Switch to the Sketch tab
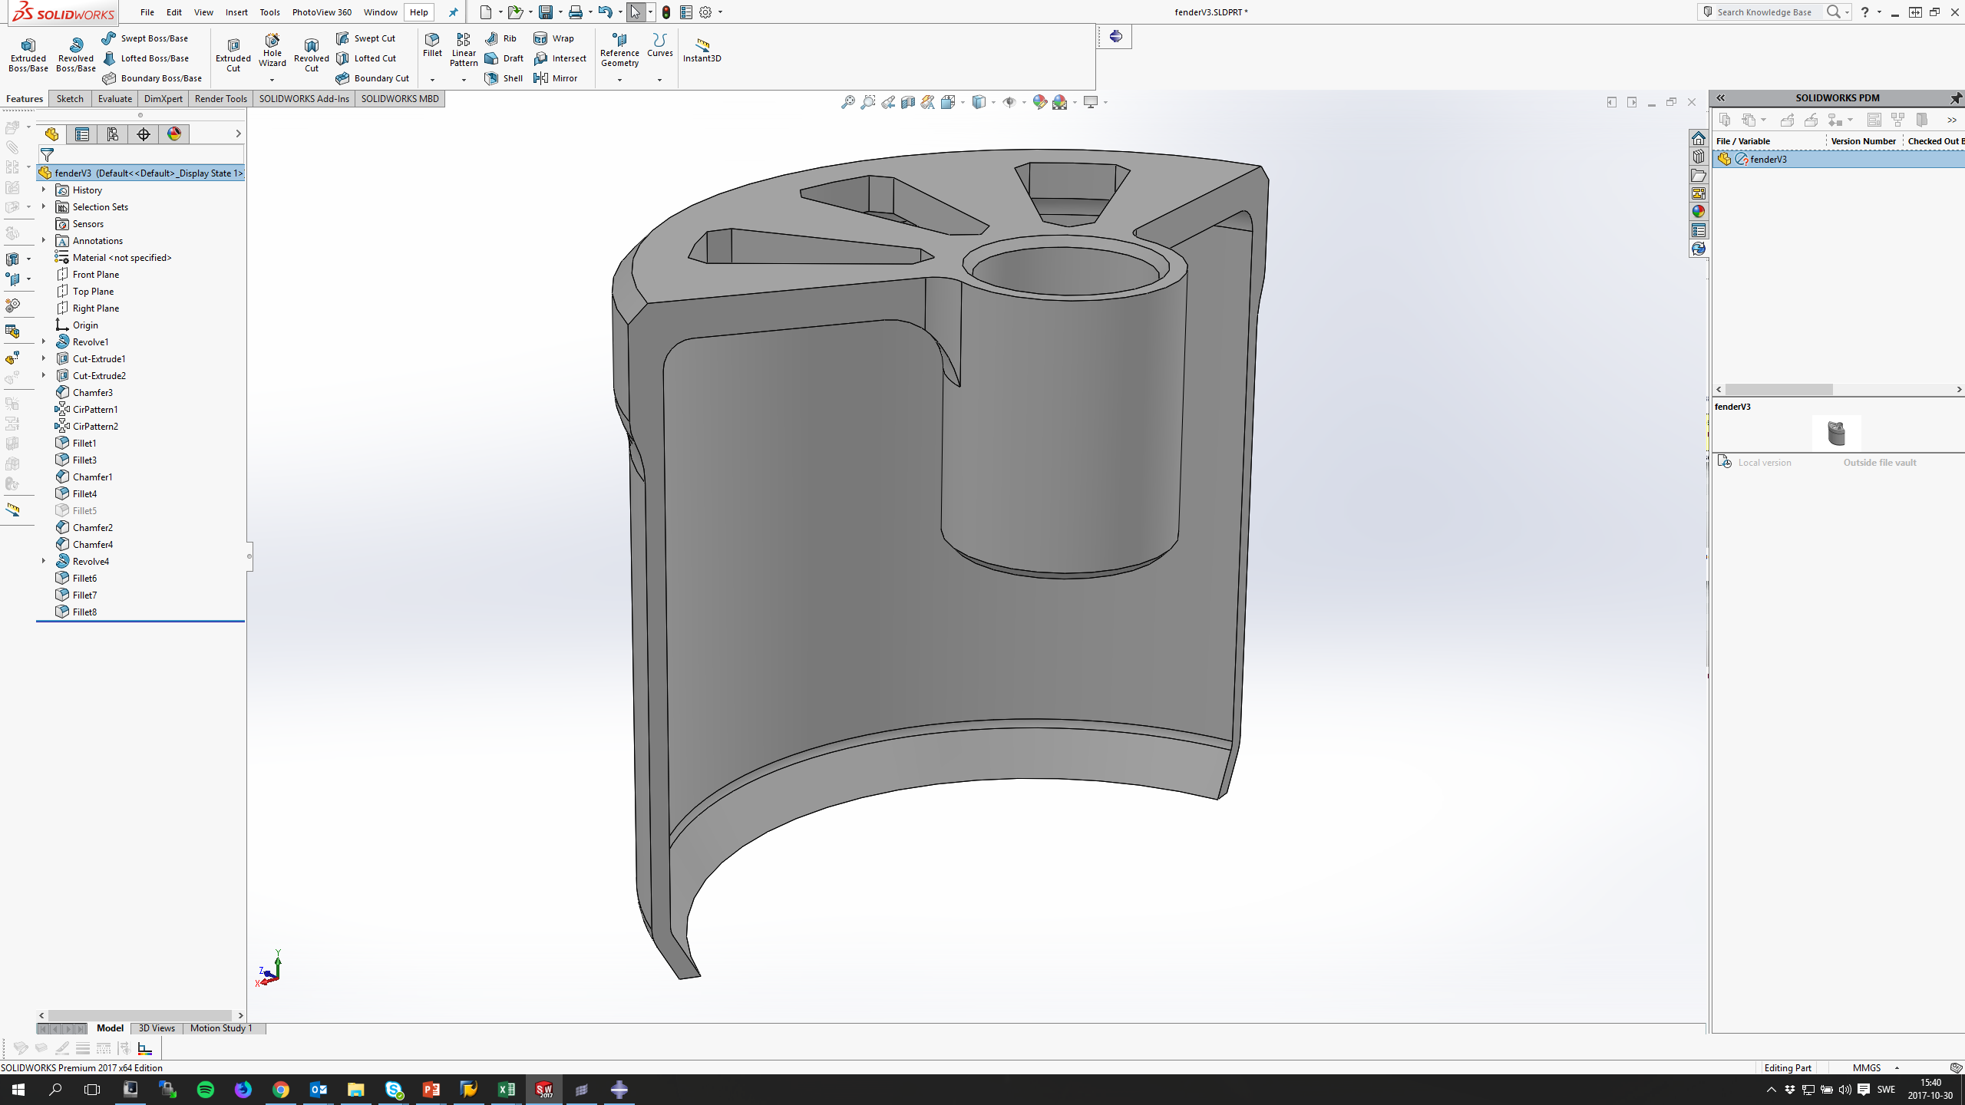 (70, 98)
